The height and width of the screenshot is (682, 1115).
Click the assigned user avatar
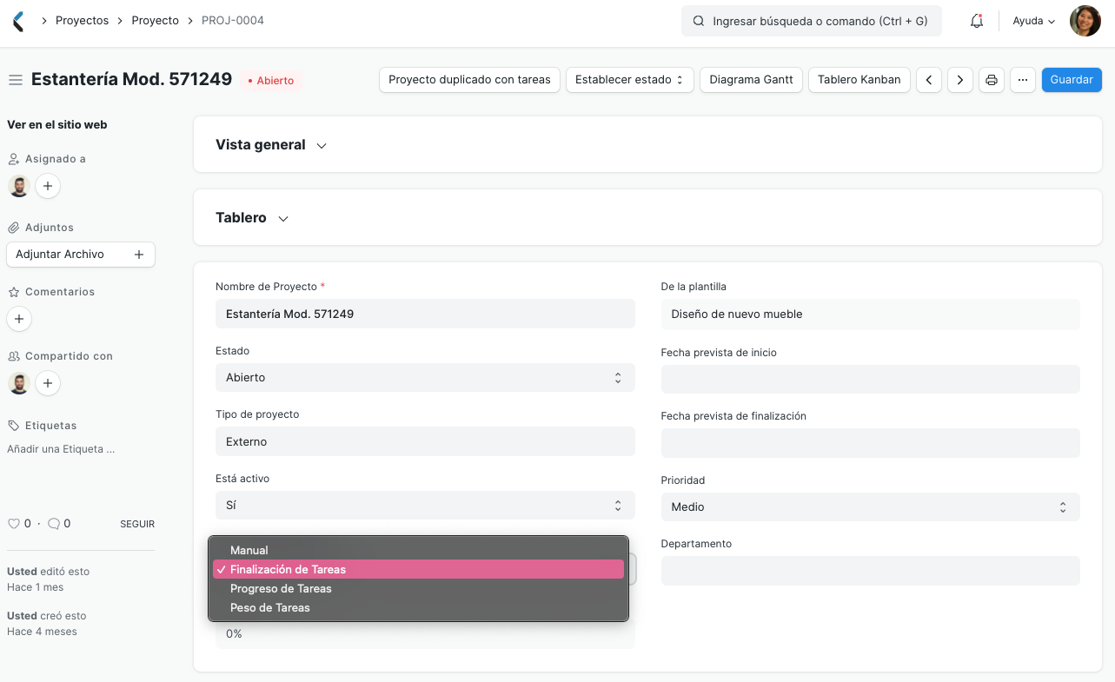[19, 186]
